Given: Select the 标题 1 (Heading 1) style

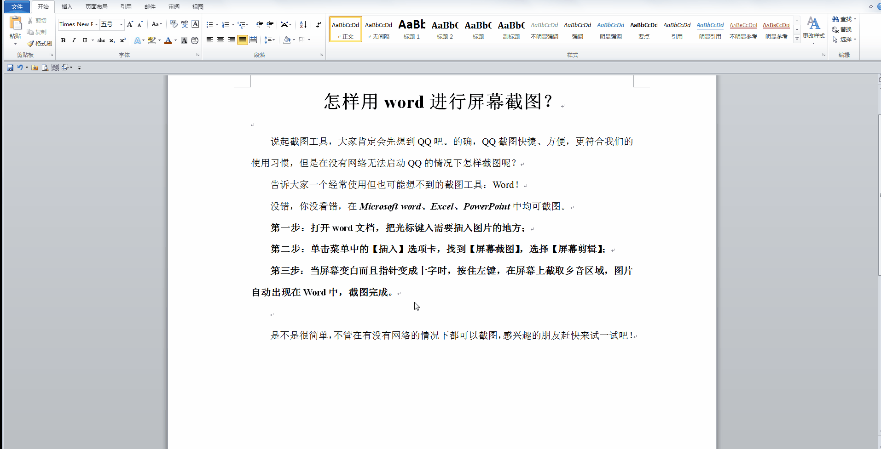Looking at the screenshot, I should 412,29.
